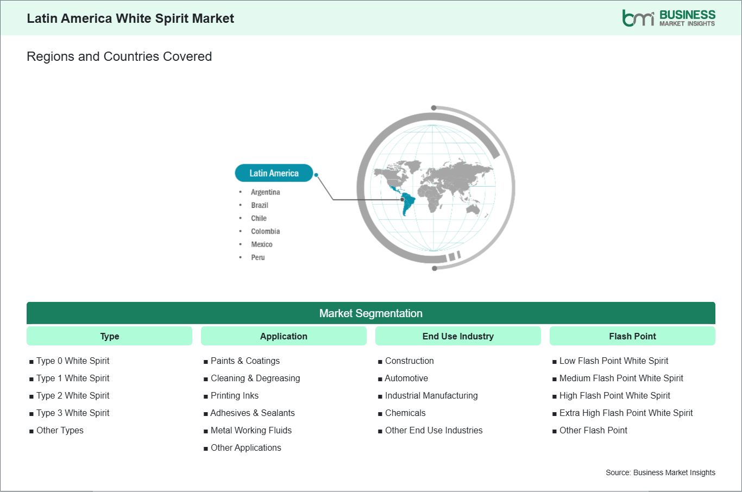Select Metal Working Fluids application
Image resolution: width=742 pixels, height=492 pixels.
tap(251, 430)
